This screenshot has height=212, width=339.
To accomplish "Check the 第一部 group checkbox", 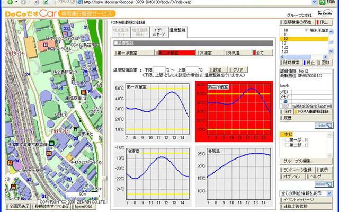I will [287, 139].
